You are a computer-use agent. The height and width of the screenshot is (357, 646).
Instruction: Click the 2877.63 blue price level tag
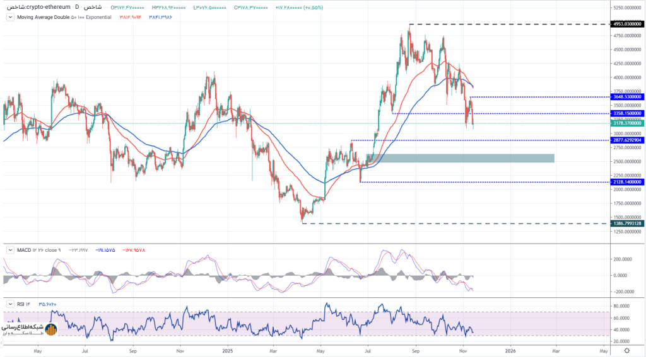point(627,140)
